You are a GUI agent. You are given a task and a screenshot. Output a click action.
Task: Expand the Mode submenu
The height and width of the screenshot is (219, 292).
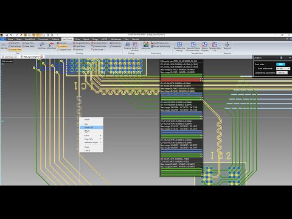click(91, 136)
